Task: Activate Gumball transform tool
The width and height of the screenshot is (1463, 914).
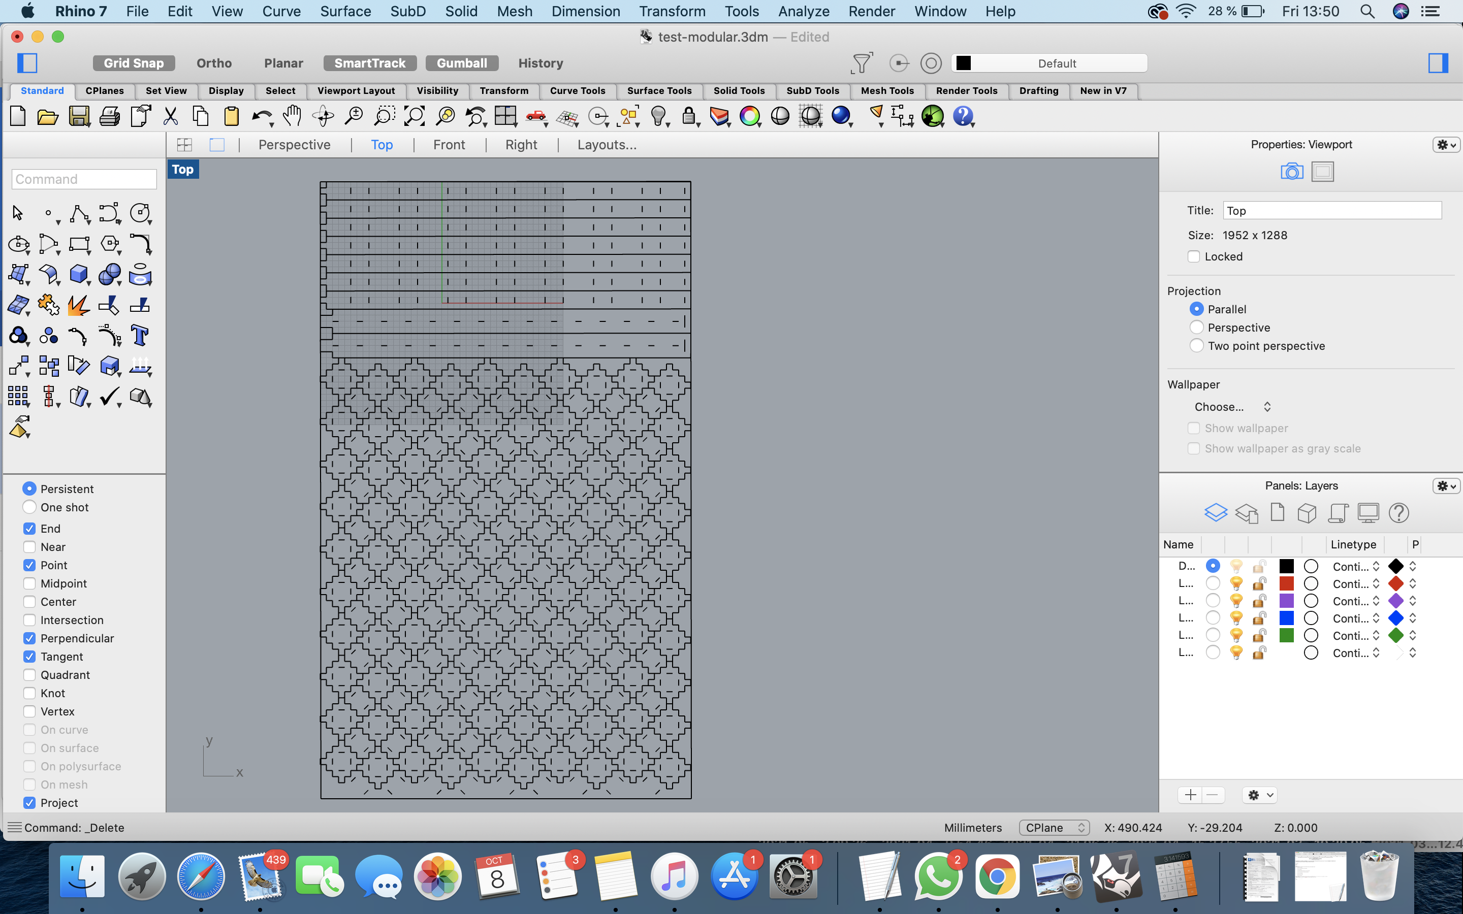Action: 461,62
